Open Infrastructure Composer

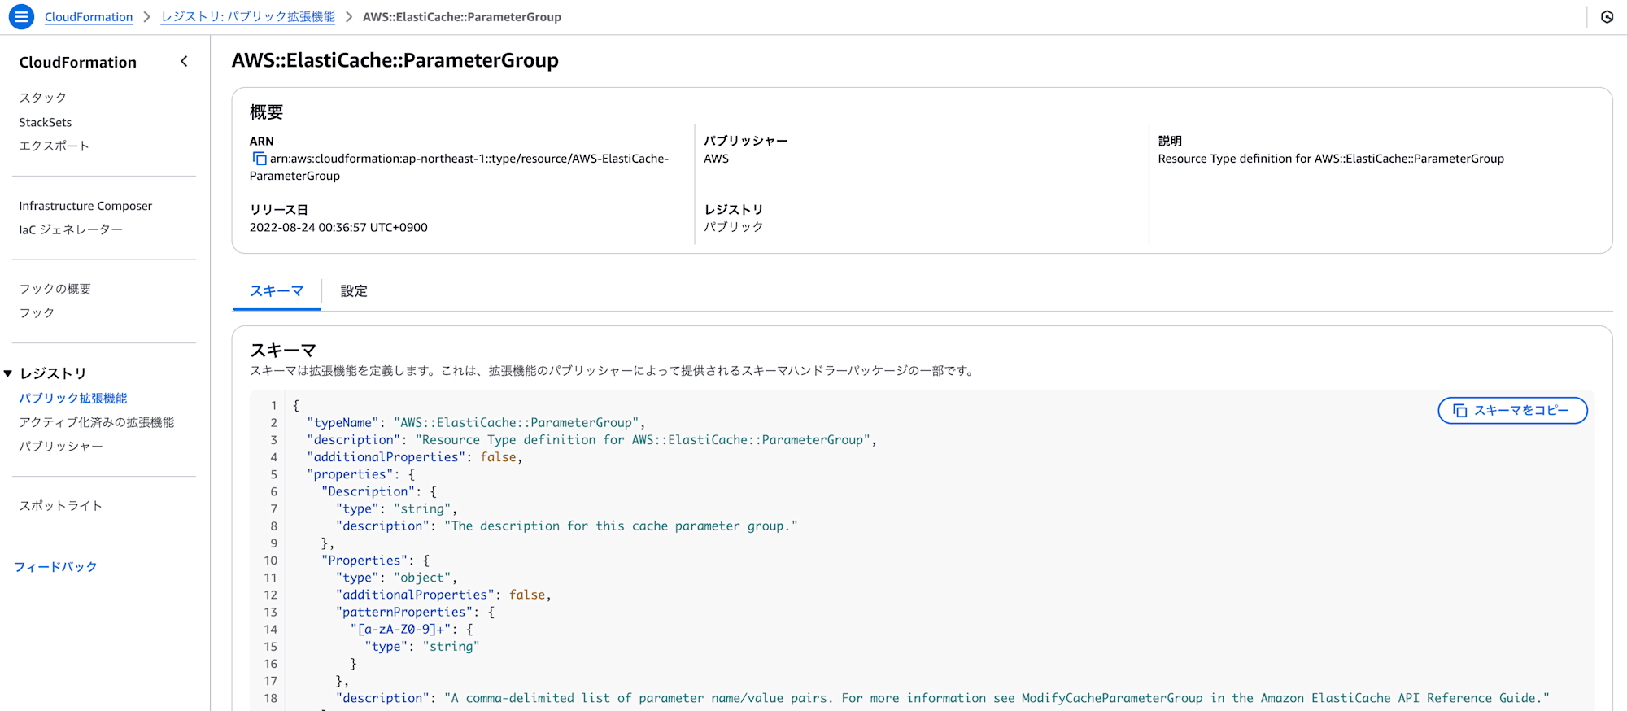(x=85, y=206)
